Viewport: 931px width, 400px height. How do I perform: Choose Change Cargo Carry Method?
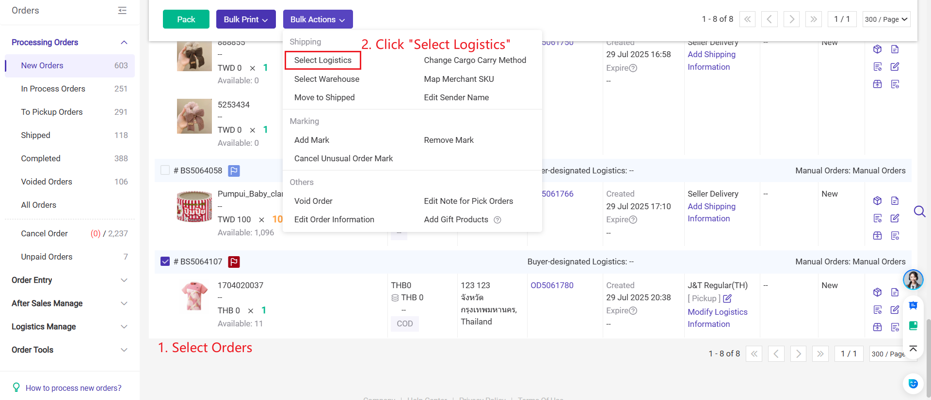coord(475,60)
